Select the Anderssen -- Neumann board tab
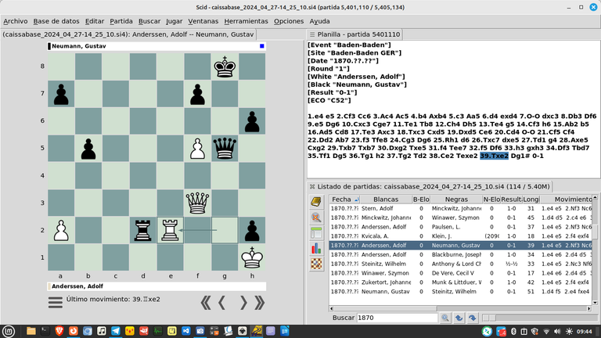 (128, 34)
